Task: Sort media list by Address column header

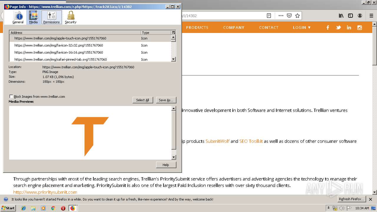Action: point(75,33)
